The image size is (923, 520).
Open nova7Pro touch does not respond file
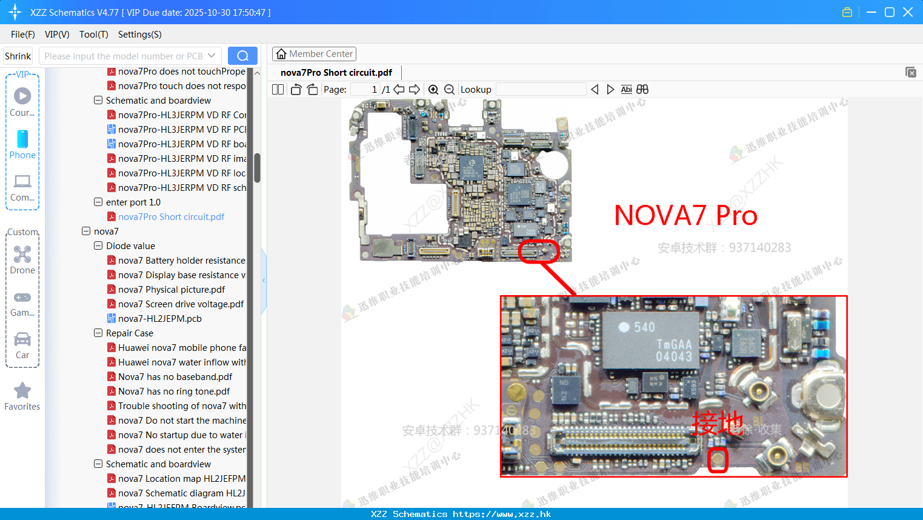coord(176,86)
